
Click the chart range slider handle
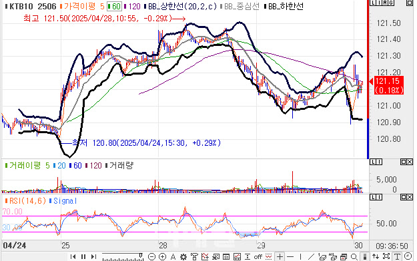(x=141, y=256)
